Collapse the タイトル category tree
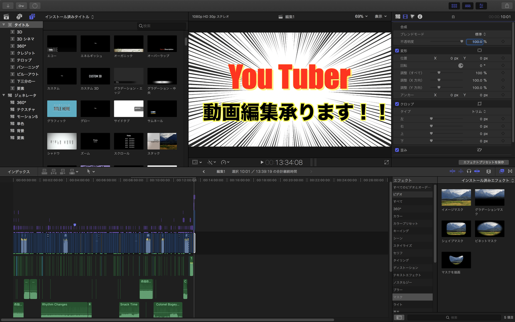The image size is (515, 322). coord(4,25)
